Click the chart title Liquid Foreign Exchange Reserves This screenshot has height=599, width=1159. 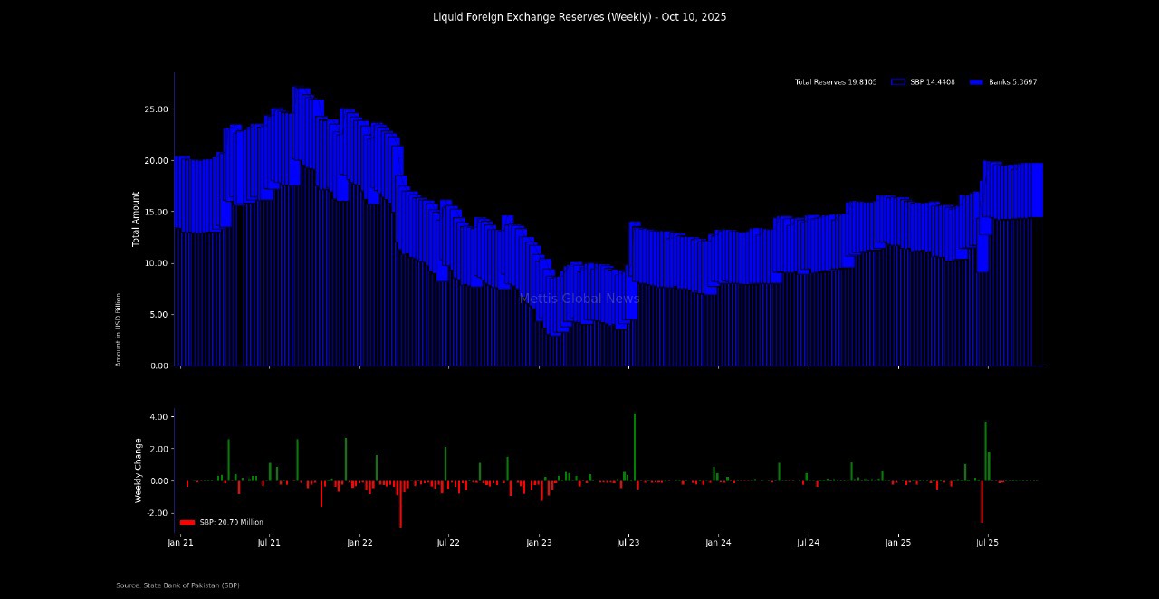pos(579,17)
